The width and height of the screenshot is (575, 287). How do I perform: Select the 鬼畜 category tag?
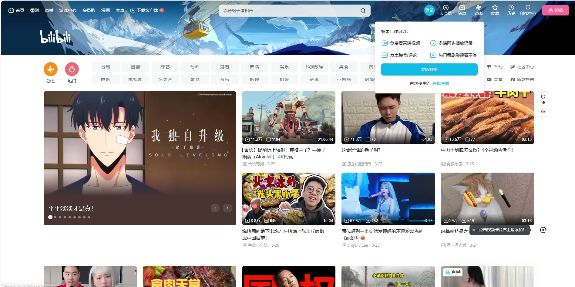225,67
